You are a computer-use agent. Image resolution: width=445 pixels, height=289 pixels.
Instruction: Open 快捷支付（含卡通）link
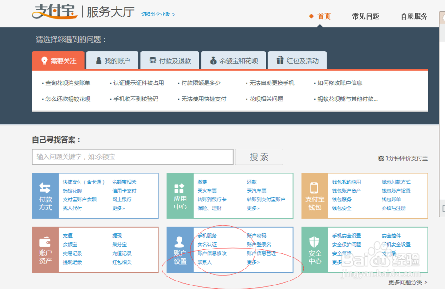[x=84, y=182]
